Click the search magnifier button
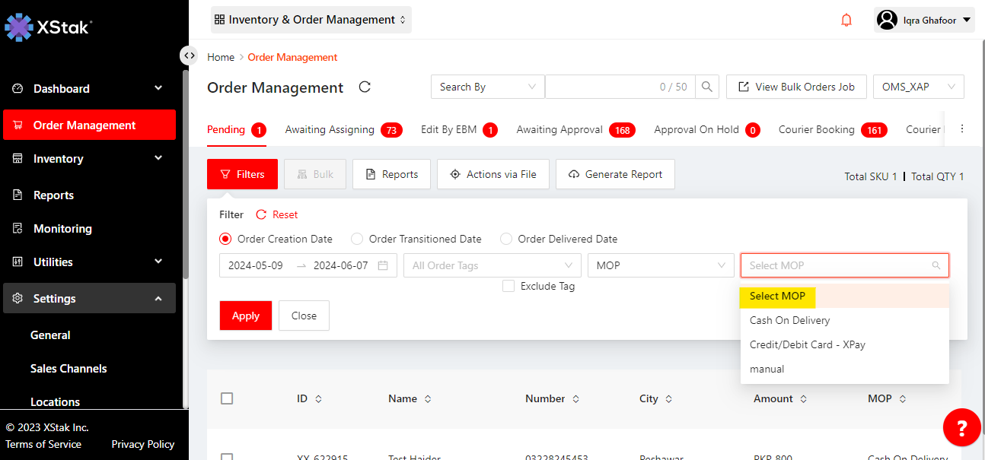The height and width of the screenshot is (460, 985). pos(708,87)
